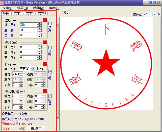The height and width of the screenshot is (132, 162).
Task: Open the 类型 dropdown showing 实五星
Action: click(33, 69)
